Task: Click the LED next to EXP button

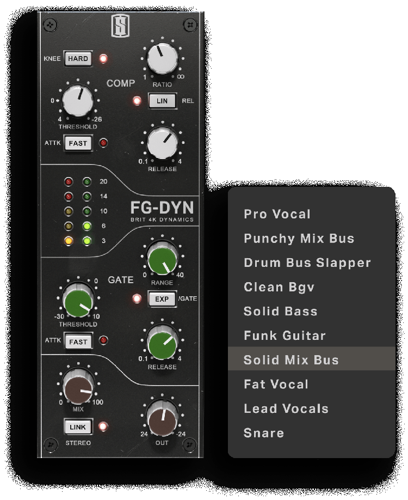Action: click(x=137, y=299)
